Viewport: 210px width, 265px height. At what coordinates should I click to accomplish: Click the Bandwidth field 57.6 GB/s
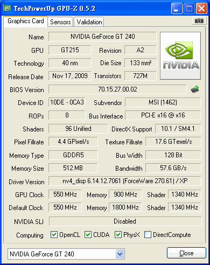point(173,168)
